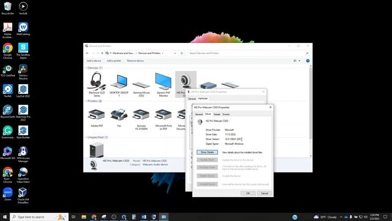This screenshot has width=392, height=221.
Task: Select General tab in the back Properties window
Action: click(192, 99)
